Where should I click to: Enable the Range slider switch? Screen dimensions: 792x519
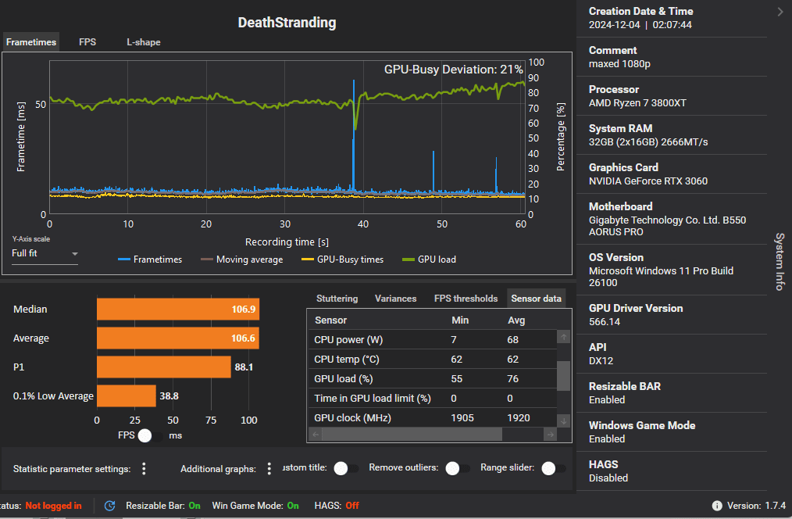coord(554,468)
